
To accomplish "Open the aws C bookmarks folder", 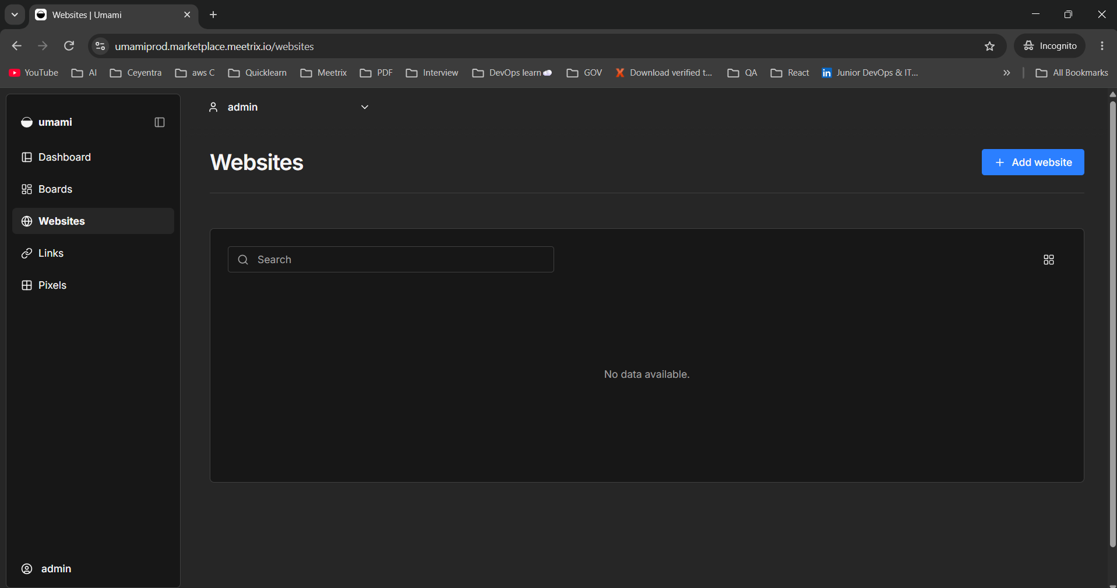I will [195, 73].
